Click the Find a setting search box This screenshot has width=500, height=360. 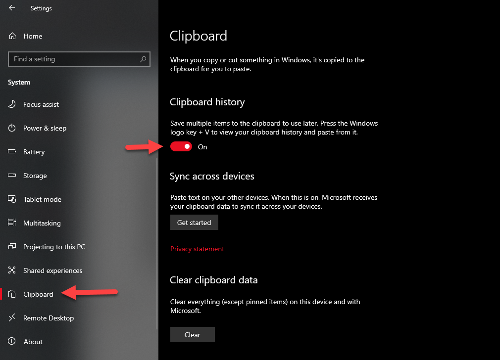(74, 59)
